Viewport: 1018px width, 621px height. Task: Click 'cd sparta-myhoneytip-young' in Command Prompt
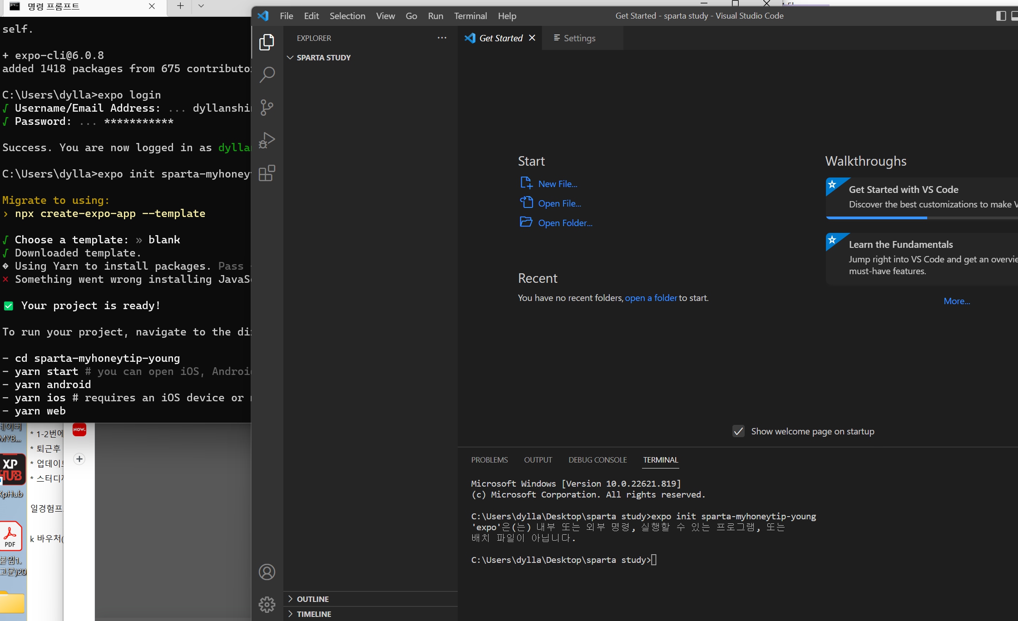pyautogui.click(x=98, y=358)
